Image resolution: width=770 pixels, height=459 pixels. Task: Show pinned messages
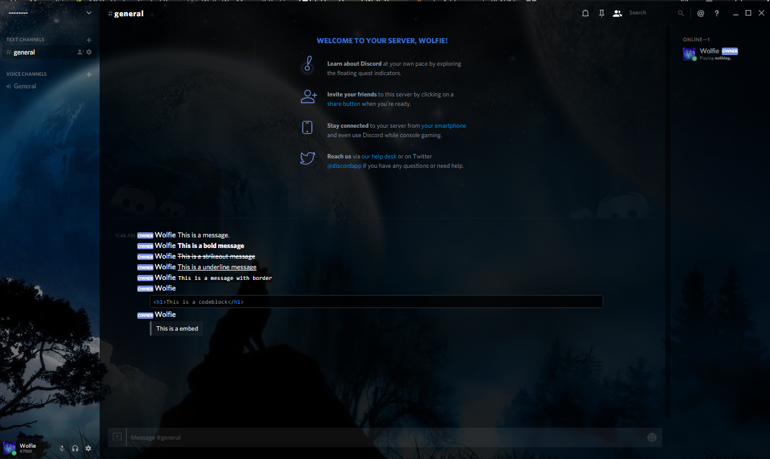pos(601,13)
